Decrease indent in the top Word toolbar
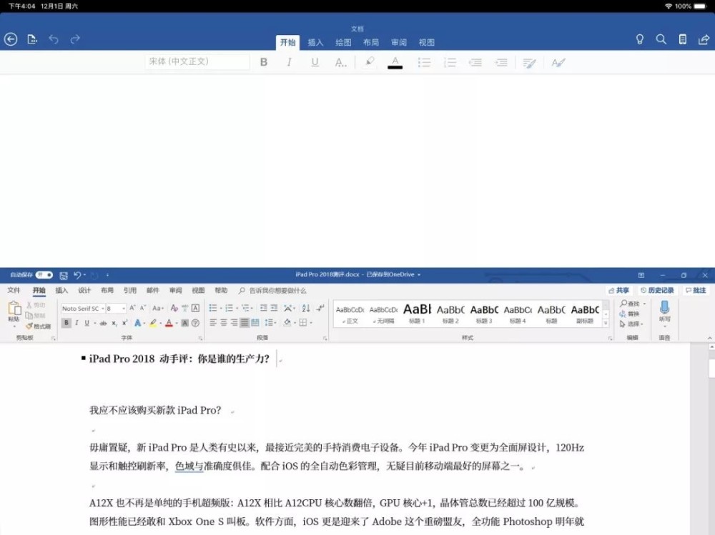This screenshot has height=535, width=715. [475, 62]
